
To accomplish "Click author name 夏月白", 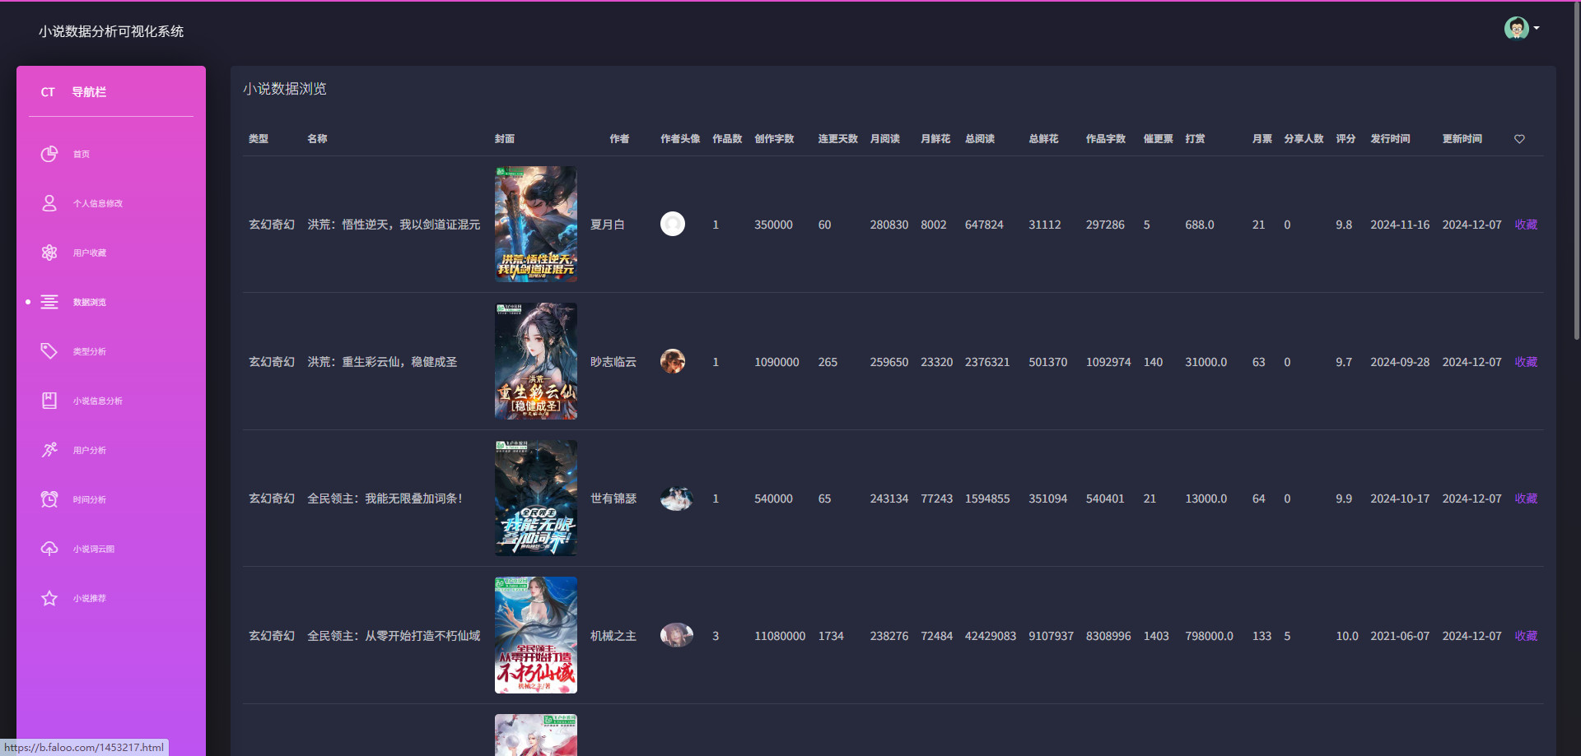I will click(x=608, y=225).
